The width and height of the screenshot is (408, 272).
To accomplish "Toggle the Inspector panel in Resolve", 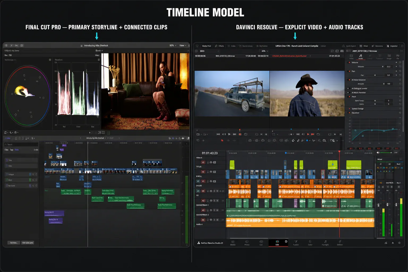I will [392, 46].
